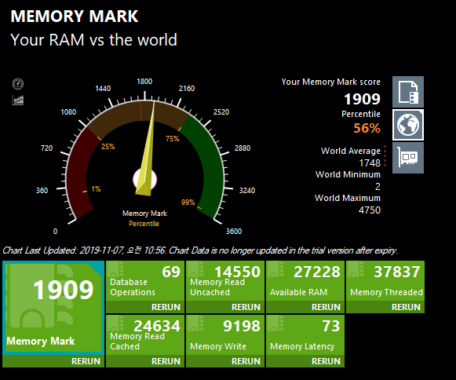Screen dimensions: 456x380
Task: Click the orange Percentile gauge label
Action: coord(144,224)
